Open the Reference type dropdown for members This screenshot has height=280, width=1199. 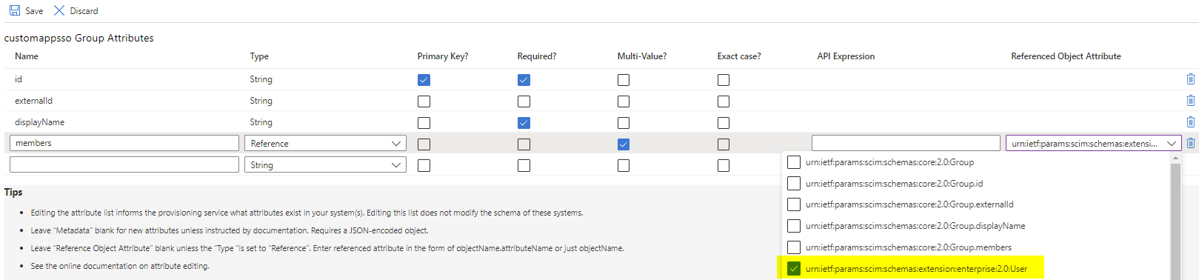[x=325, y=143]
